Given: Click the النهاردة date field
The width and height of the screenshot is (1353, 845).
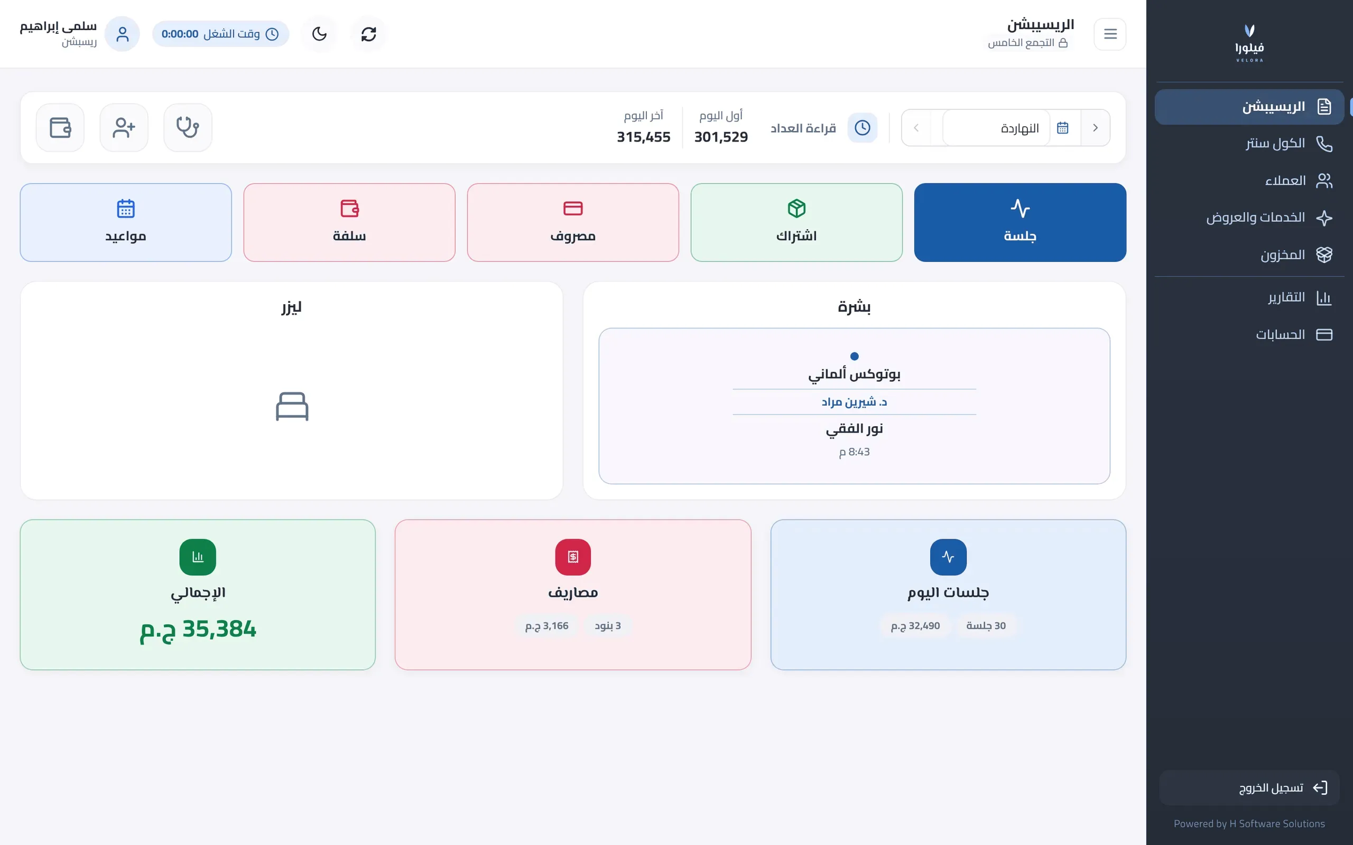Looking at the screenshot, I should (996, 128).
